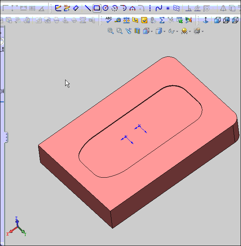This screenshot has width=241, height=246.
Task: Open the Equations sigma tool
Action: click(162, 20)
